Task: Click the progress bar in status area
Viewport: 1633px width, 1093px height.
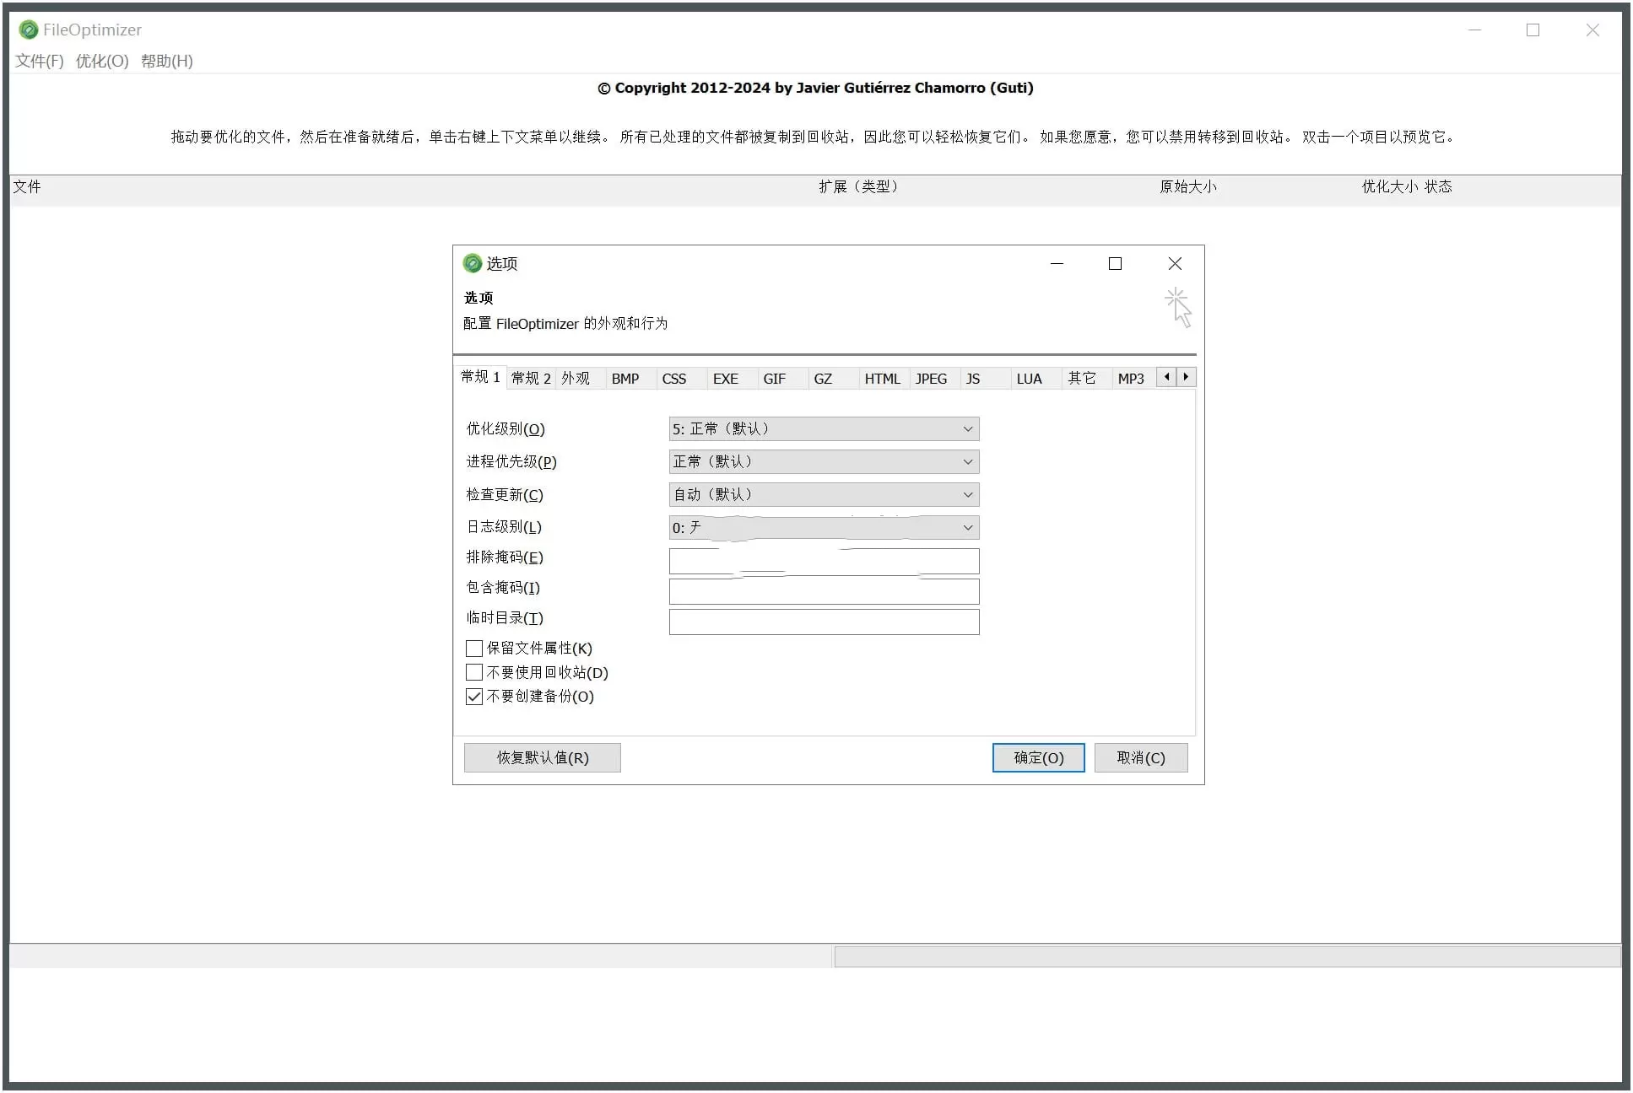Action: coord(1227,956)
